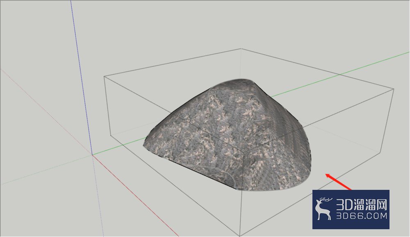Image resolution: width=410 pixels, height=237 pixels.
Task: Click the axes origin point
Action: [x=92, y=155]
